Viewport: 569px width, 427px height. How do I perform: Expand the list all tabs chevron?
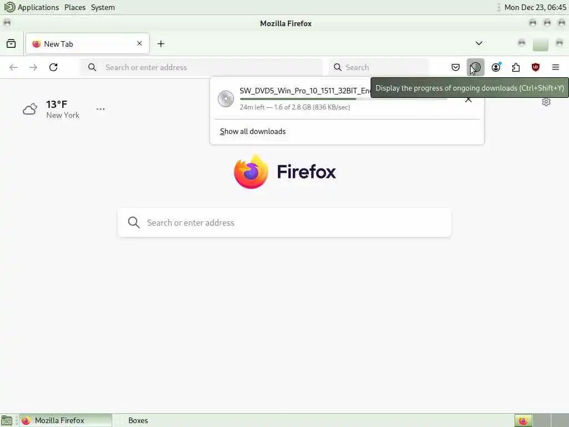coord(478,43)
